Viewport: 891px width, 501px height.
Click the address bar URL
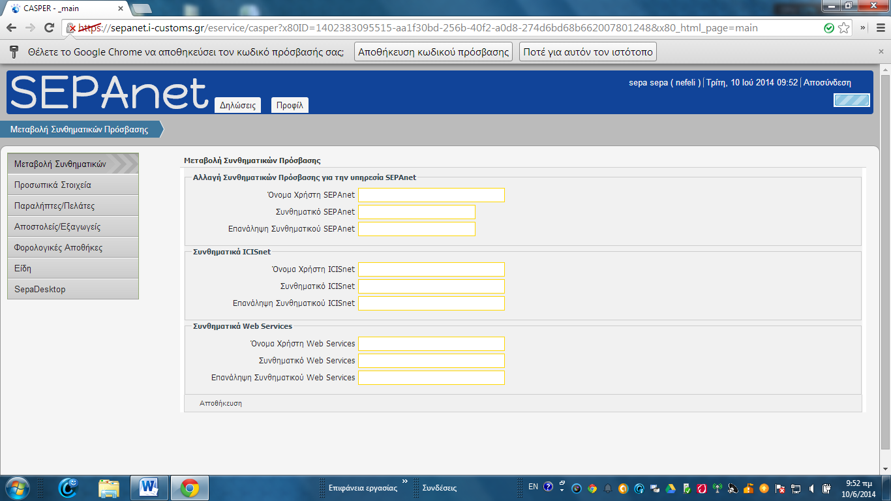tap(419, 28)
